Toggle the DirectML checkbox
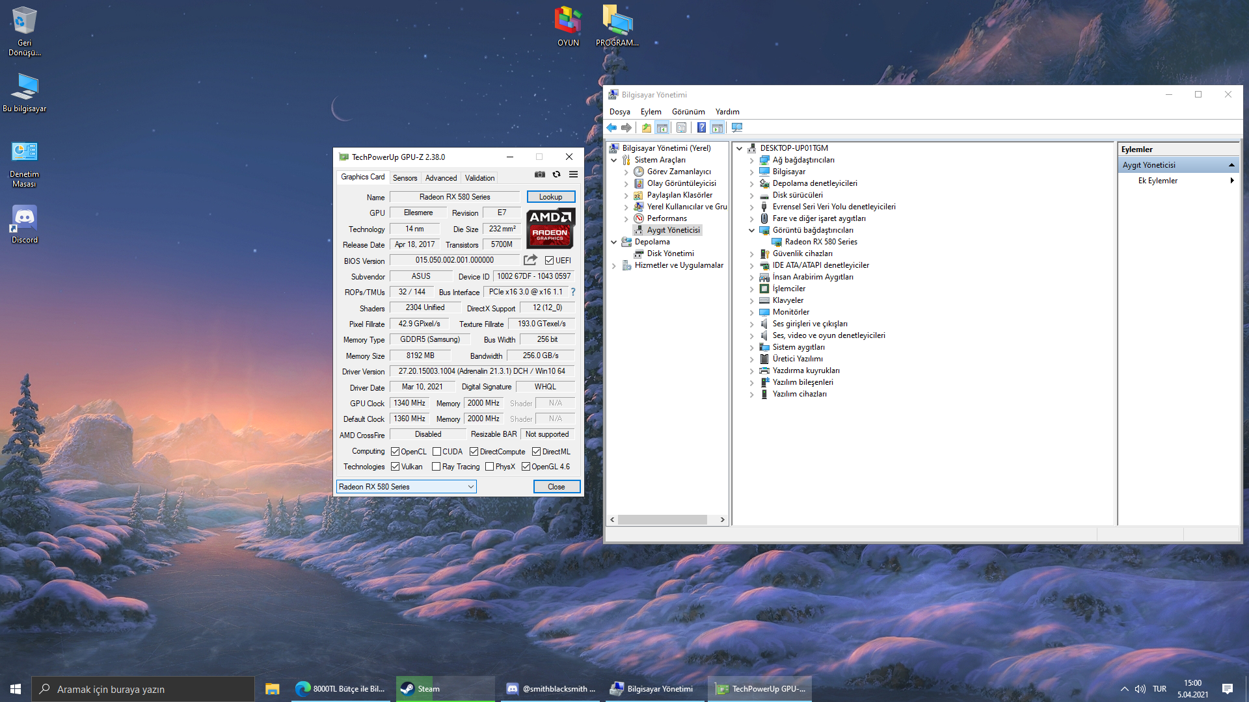Viewport: 1249px width, 702px height. tap(536, 452)
